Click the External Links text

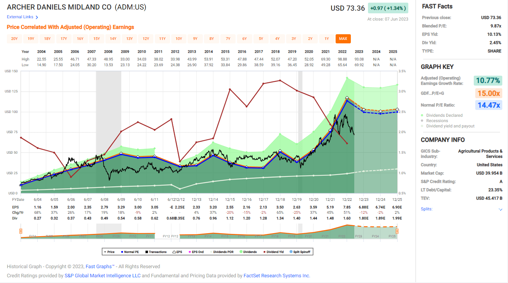point(20,17)
